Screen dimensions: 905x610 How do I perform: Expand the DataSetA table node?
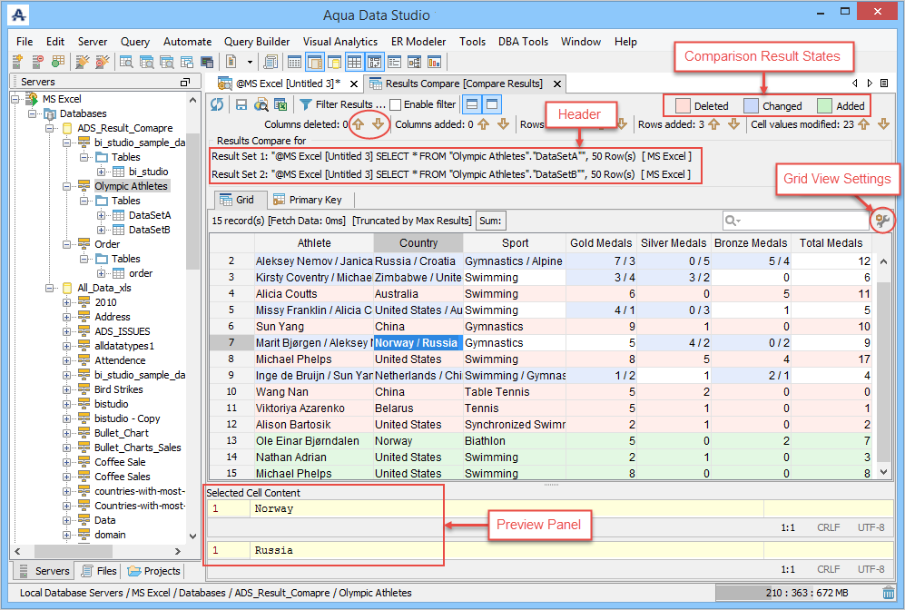tap(102, 215)
